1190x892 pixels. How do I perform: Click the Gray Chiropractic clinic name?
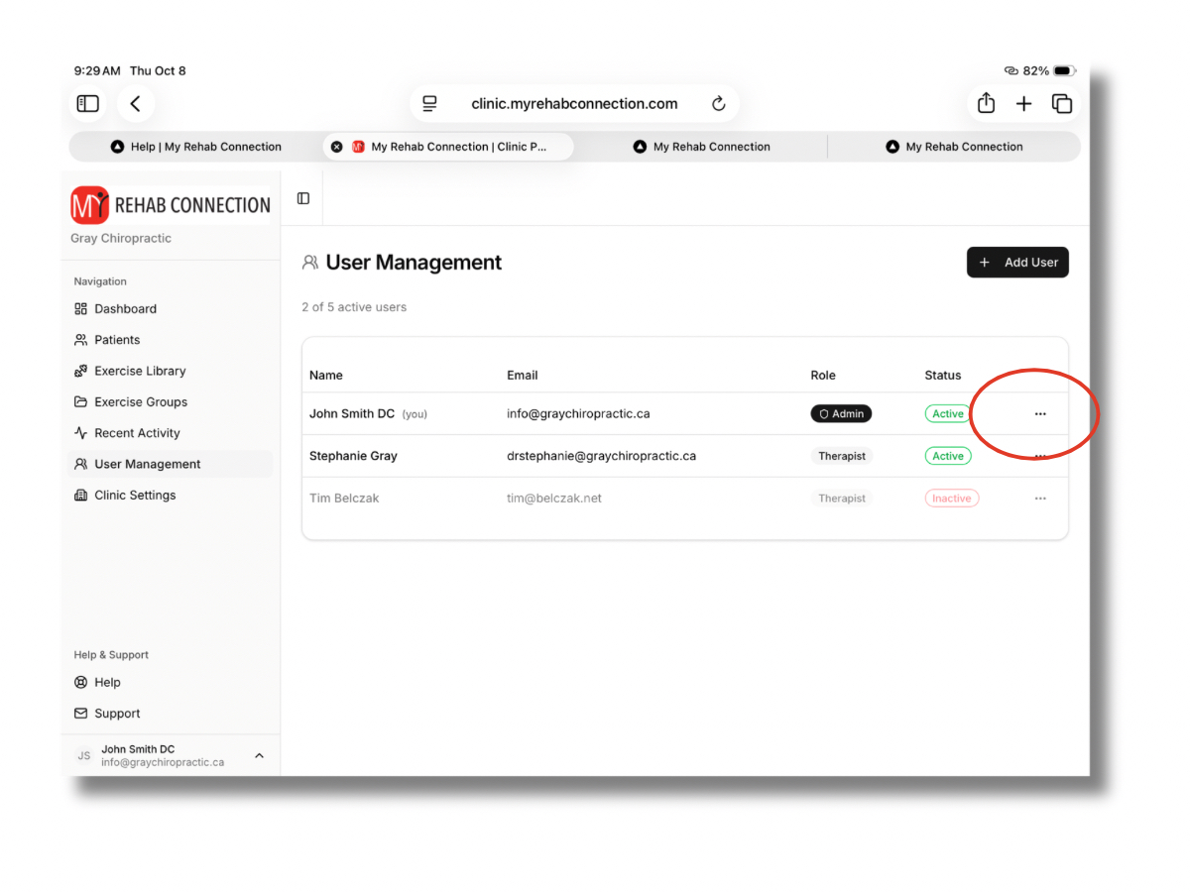[121, 238]
